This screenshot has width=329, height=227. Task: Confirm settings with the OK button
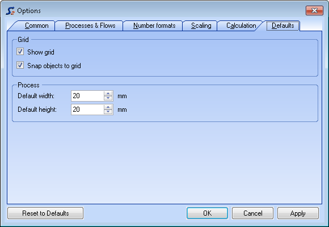pos(207,213)
